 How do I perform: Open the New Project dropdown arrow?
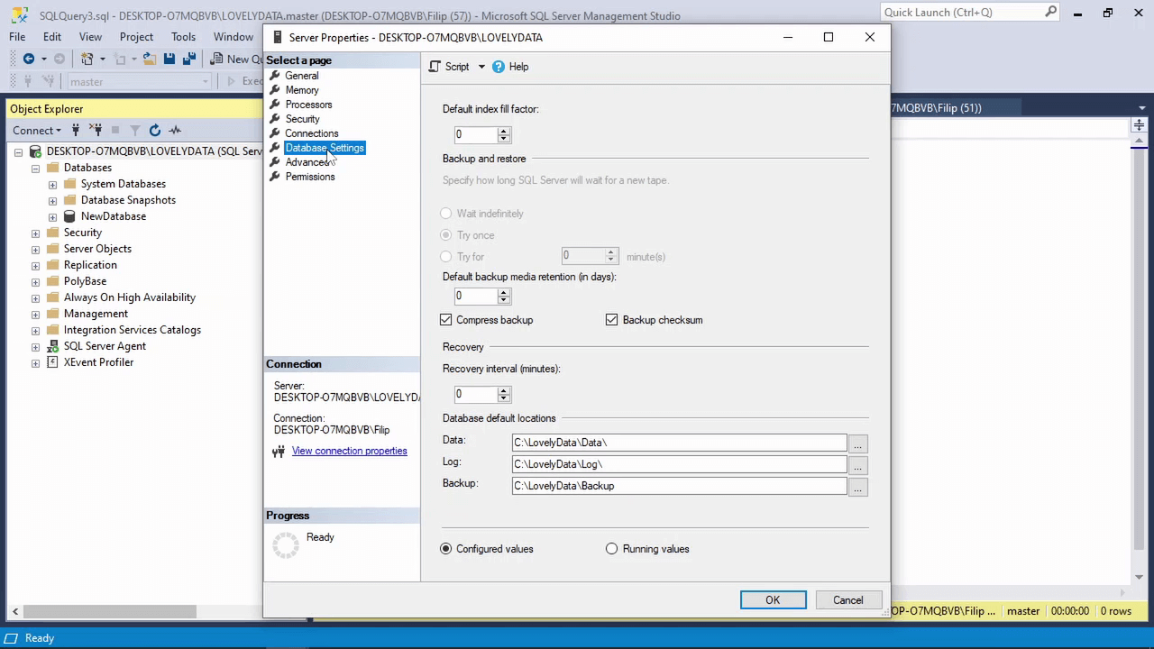tap(102, 59)
